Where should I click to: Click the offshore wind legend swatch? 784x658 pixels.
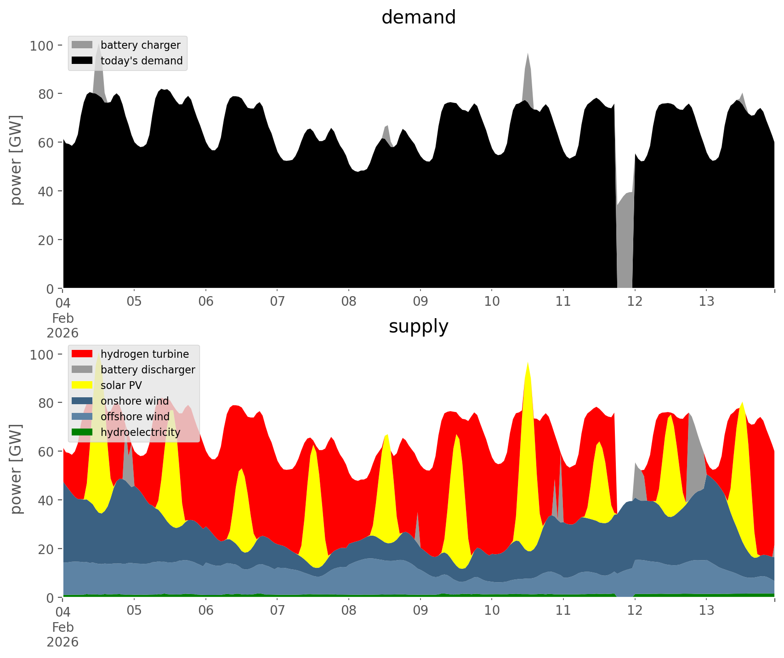click(x=82, y=416)
